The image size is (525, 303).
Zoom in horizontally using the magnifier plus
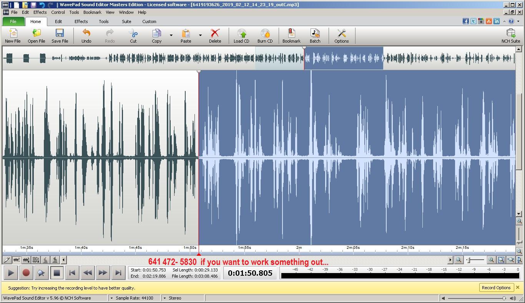[x=491, y=260]
